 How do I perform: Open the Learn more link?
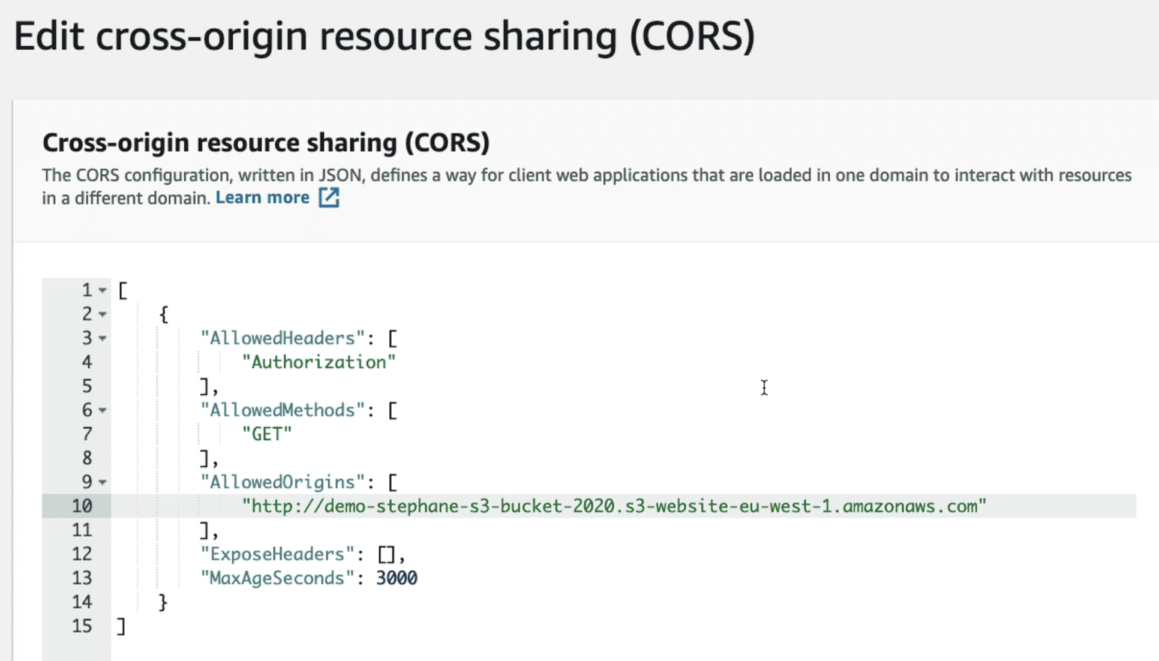coord(262,197)
